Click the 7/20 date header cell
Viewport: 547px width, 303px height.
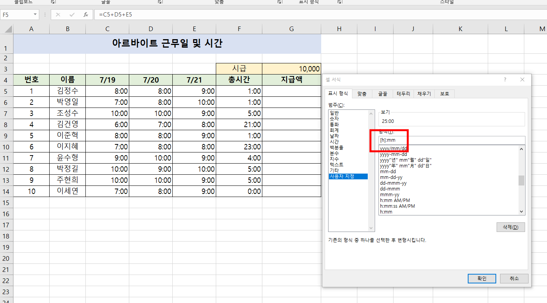pyautogui.click(x=151, y=80)
